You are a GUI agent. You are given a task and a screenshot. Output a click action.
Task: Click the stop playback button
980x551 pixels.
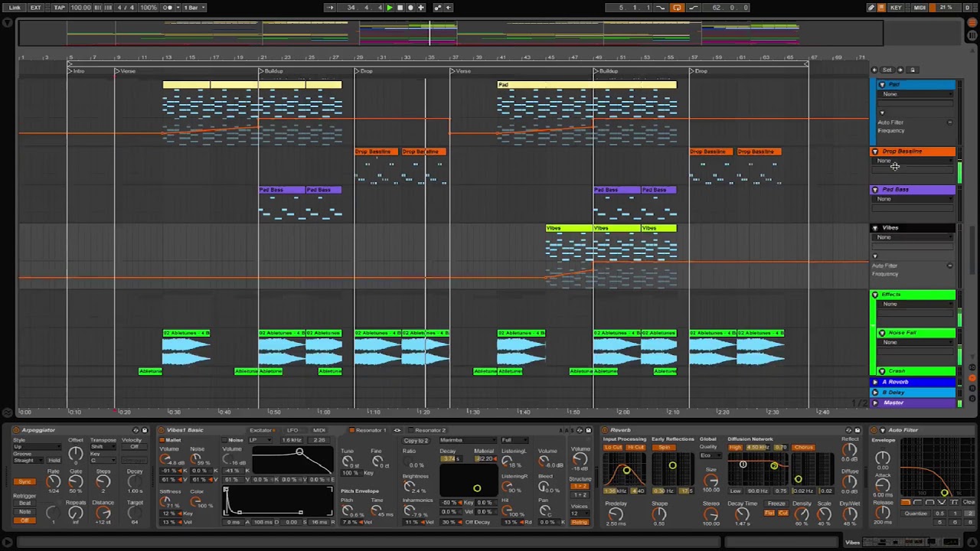tap(400, 8)
